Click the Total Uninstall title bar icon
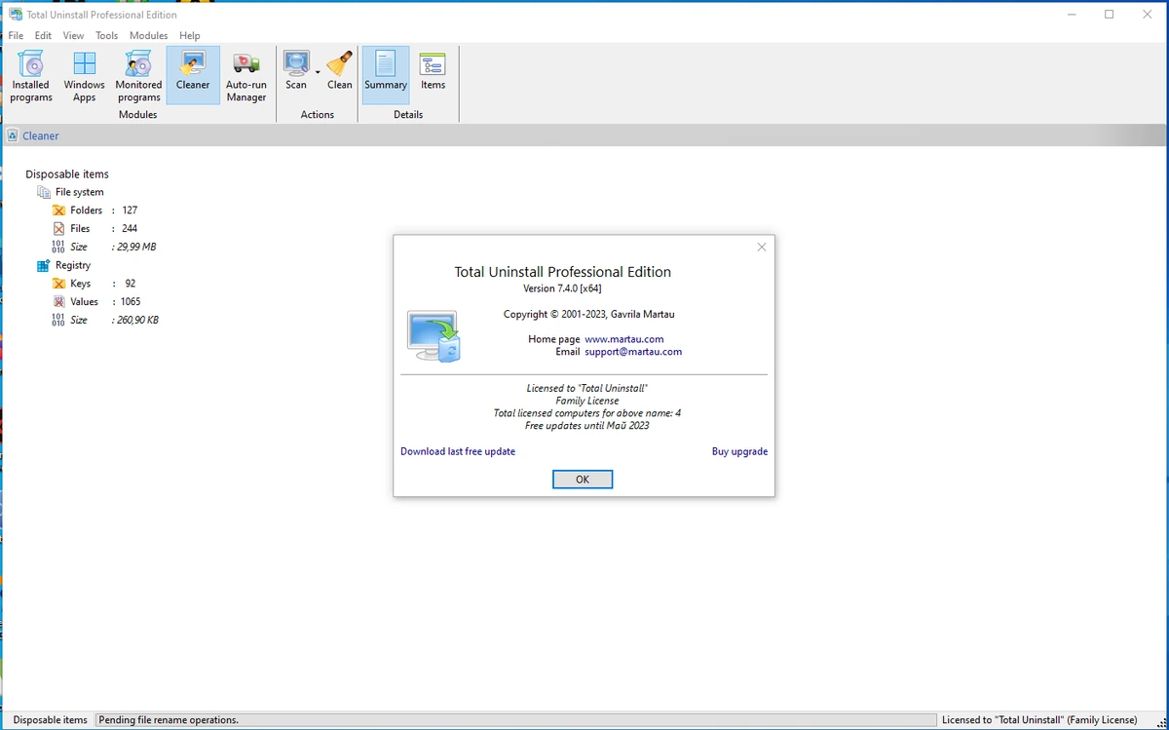The width and height of the screenshot is (1169, 730). pyautogui.click(x=16, y=15)
